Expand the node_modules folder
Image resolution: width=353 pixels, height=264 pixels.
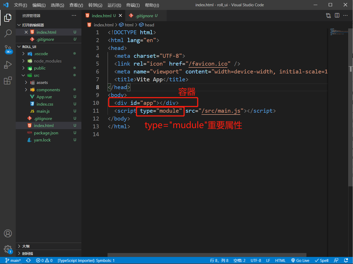pos(48,61)
